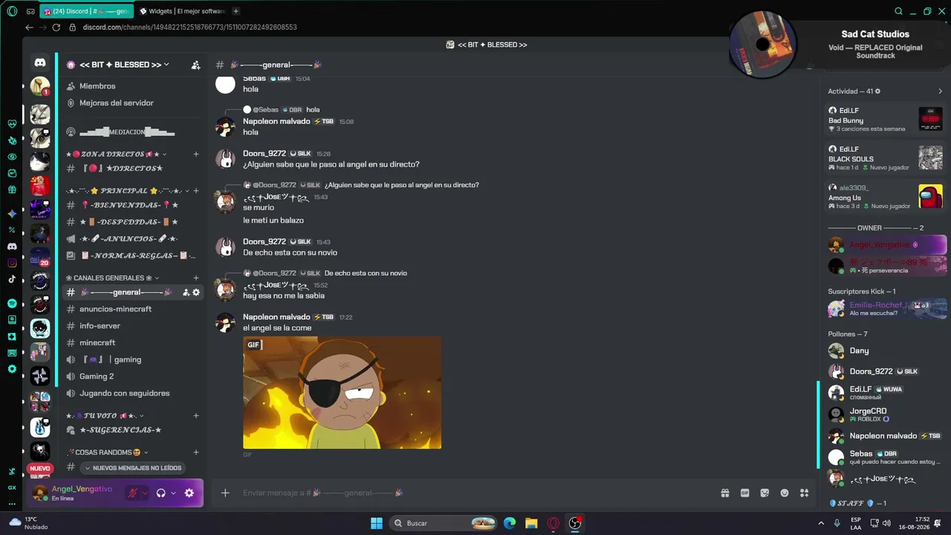Screen dimensions: 951x535
Task: Open user settings gear in user panel
Action: point(189,493)
